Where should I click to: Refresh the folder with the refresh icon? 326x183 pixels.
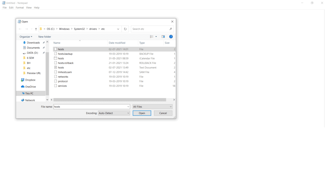pos(125,29)
